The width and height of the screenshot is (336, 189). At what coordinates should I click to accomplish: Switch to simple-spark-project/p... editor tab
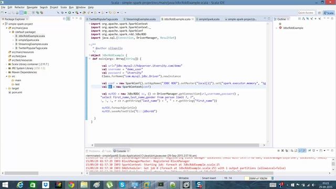point(240,19)
